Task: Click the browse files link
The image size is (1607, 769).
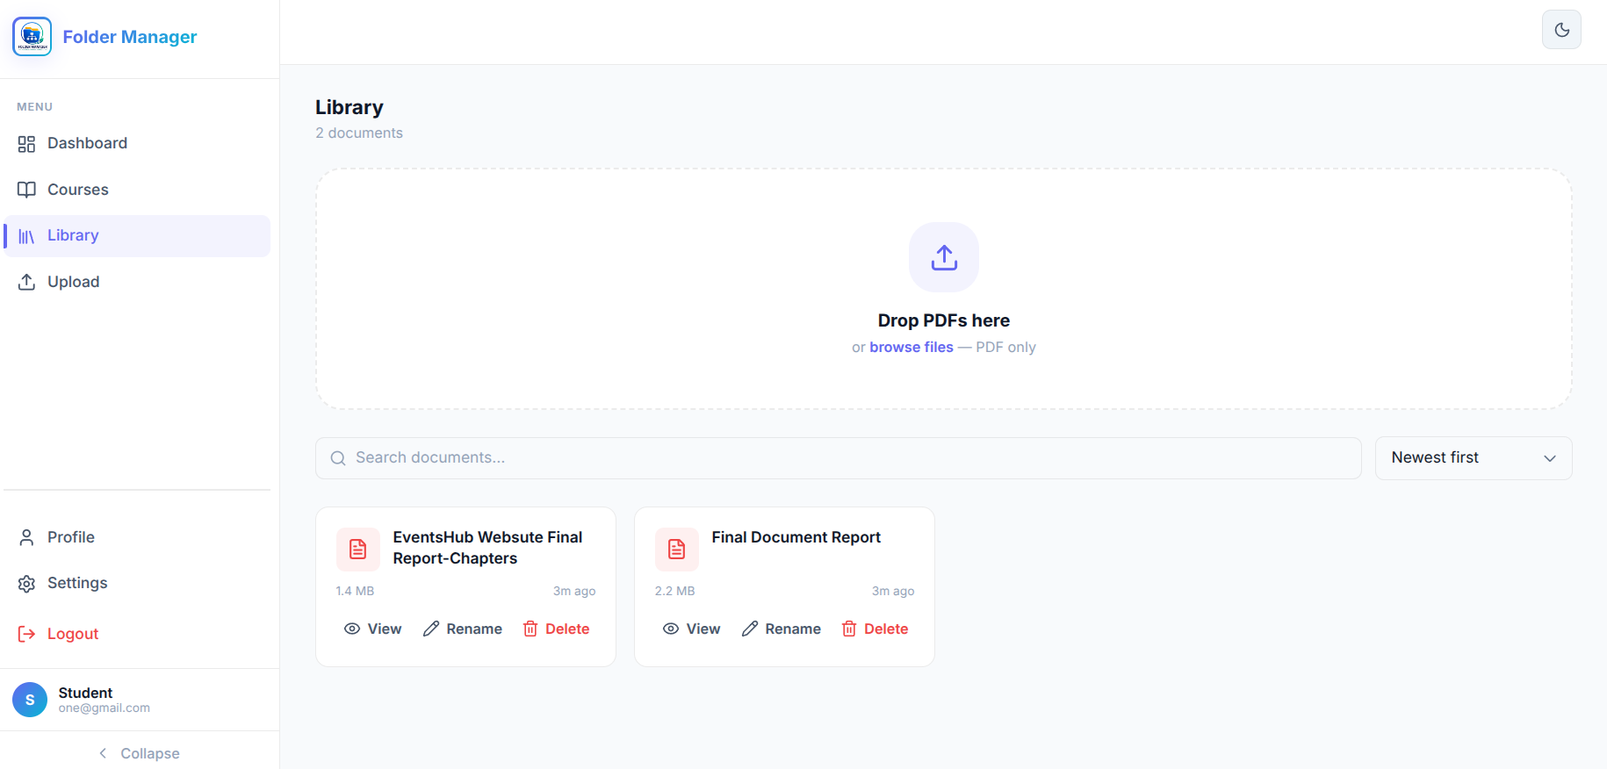Action: 912,347
